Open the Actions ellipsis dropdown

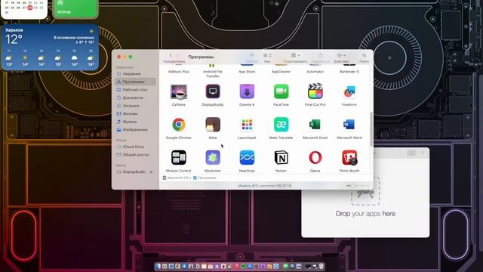(341, 55)
